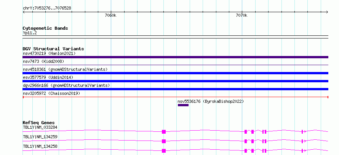Select the red nsv3205972 variant line

(x=175, y=97)
